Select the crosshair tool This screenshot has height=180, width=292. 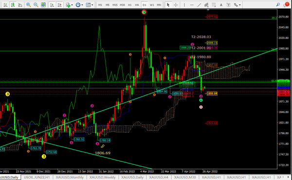pyautogui.click(x=176, y=5)
